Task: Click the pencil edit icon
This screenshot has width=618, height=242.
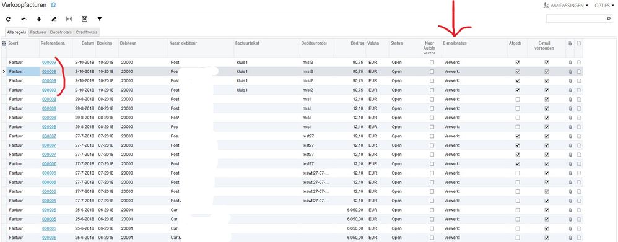Action: tap(54, 19)
